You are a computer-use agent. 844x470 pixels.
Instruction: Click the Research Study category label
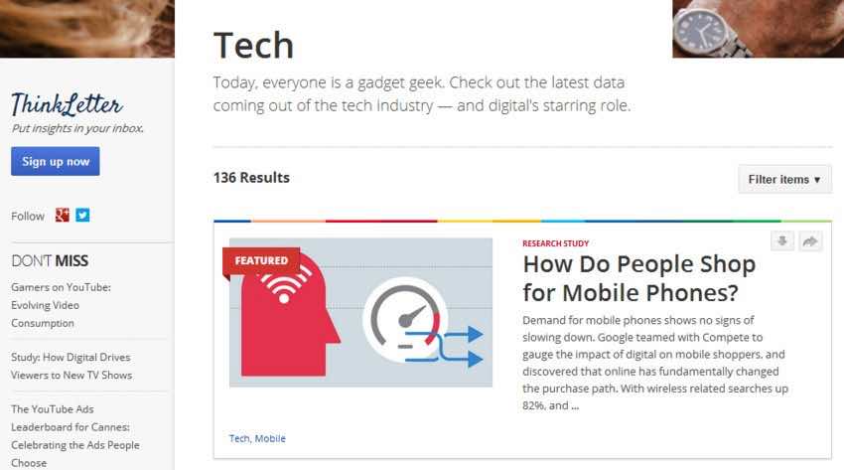tap(555, 243)
